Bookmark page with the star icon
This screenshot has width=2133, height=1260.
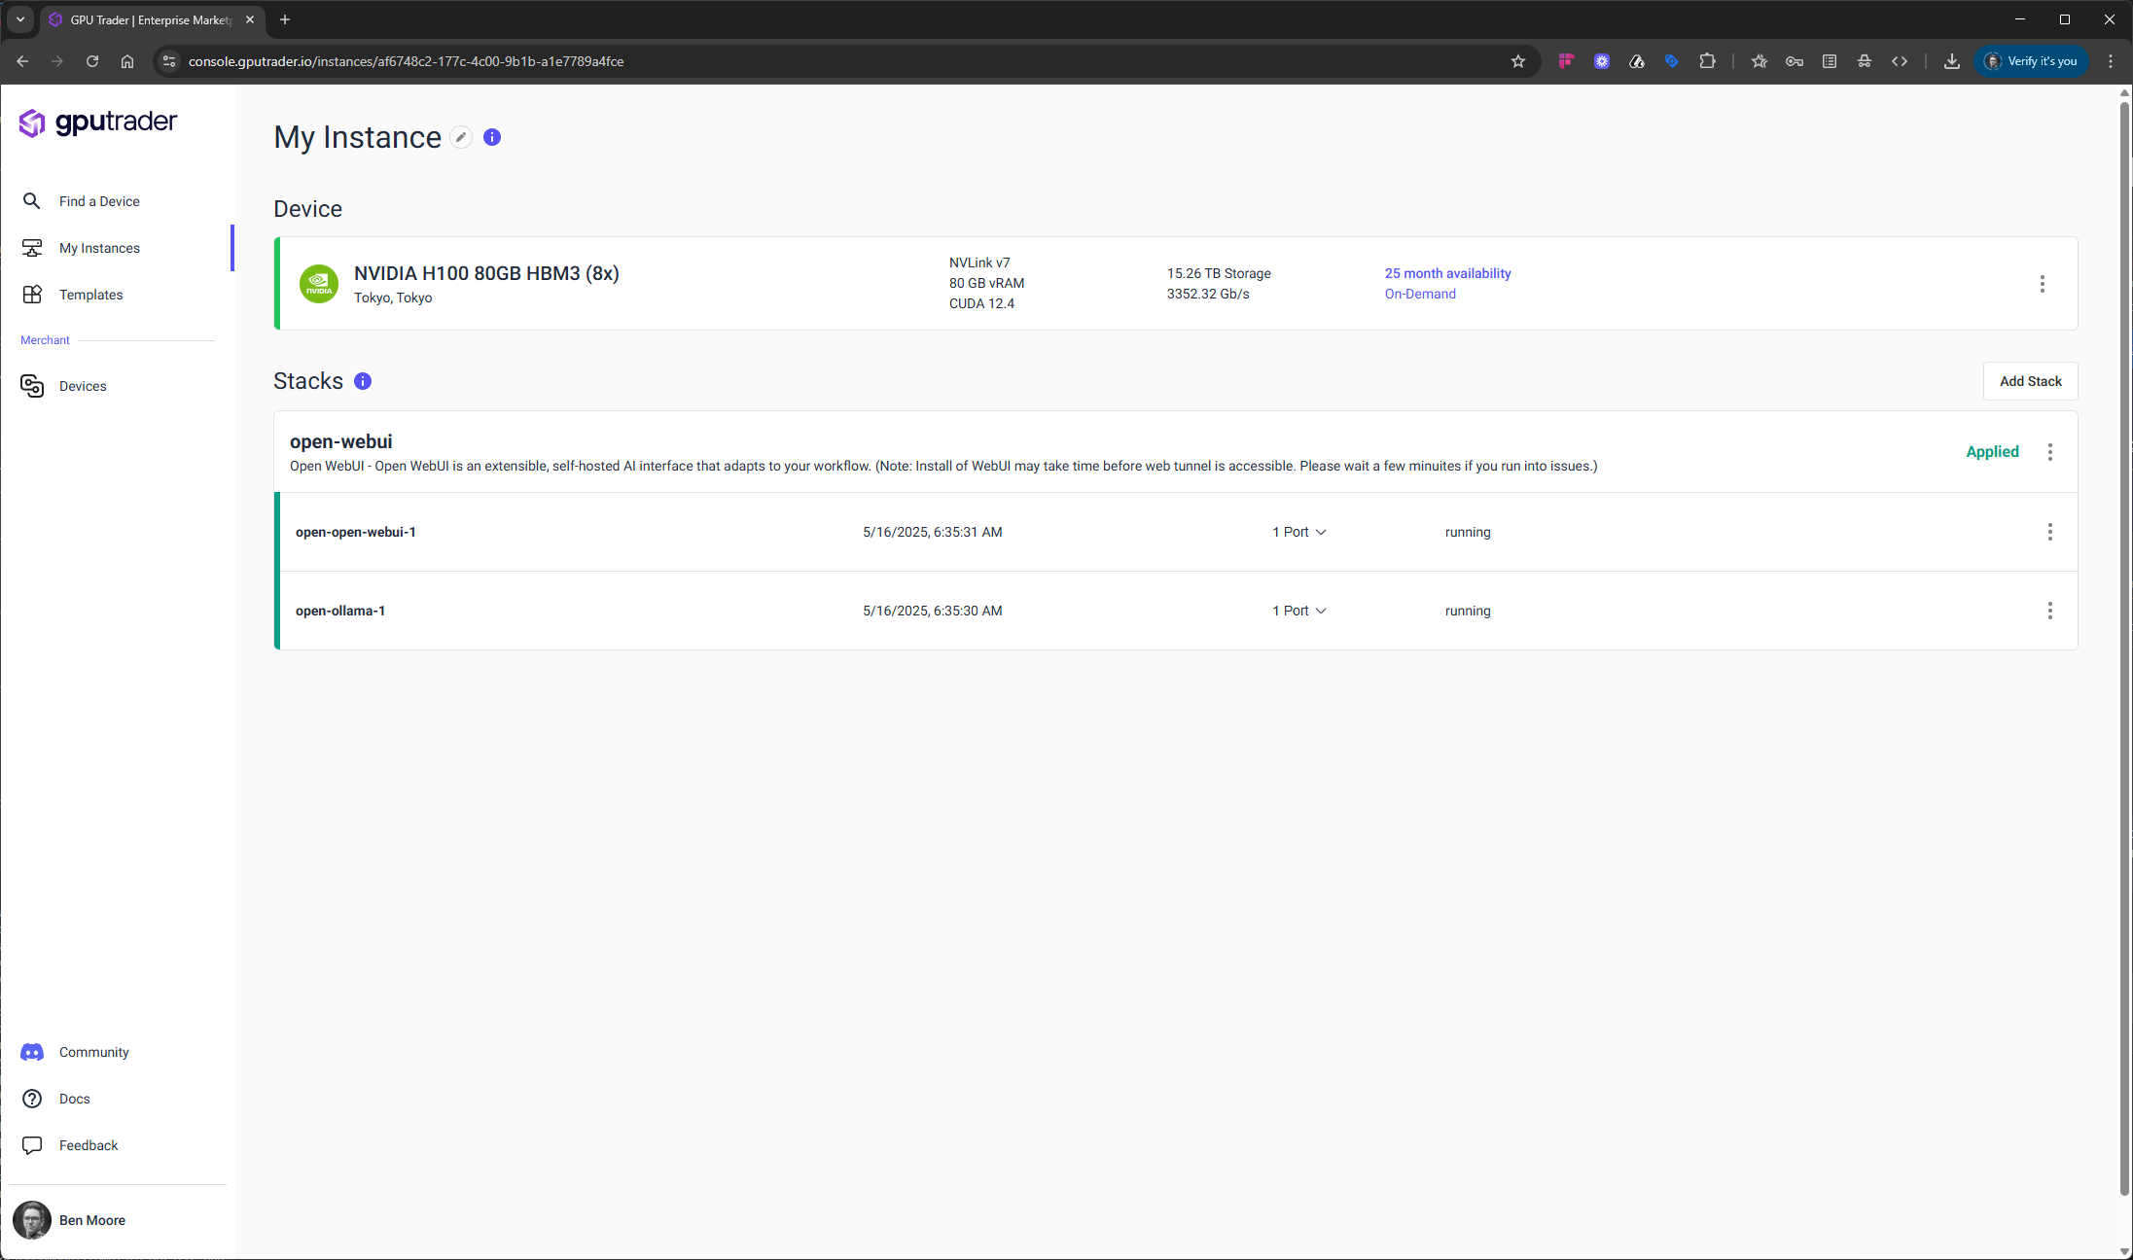coord(1517,61)
